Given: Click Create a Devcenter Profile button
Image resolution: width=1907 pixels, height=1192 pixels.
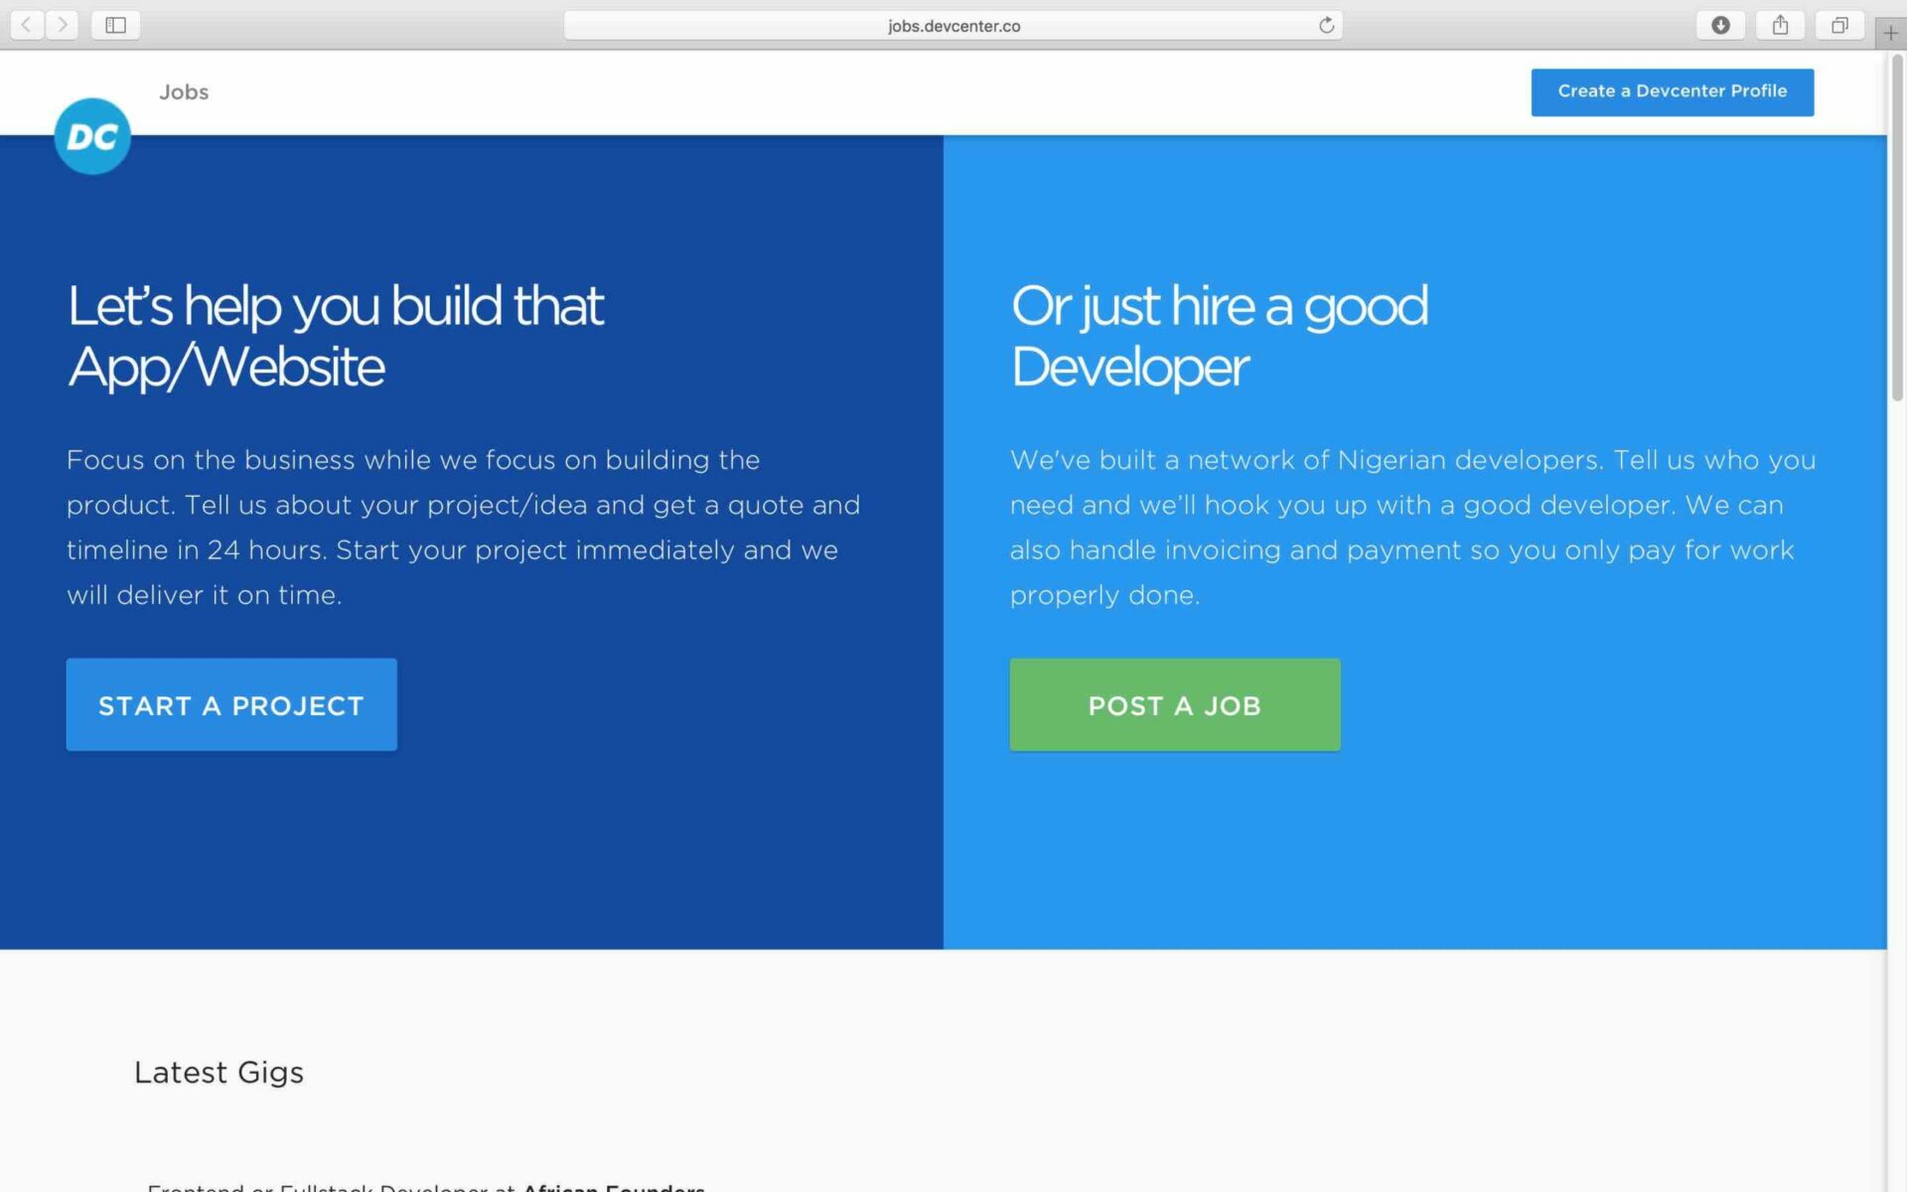Looking at the screenshot, I should tap(1673, 92).
